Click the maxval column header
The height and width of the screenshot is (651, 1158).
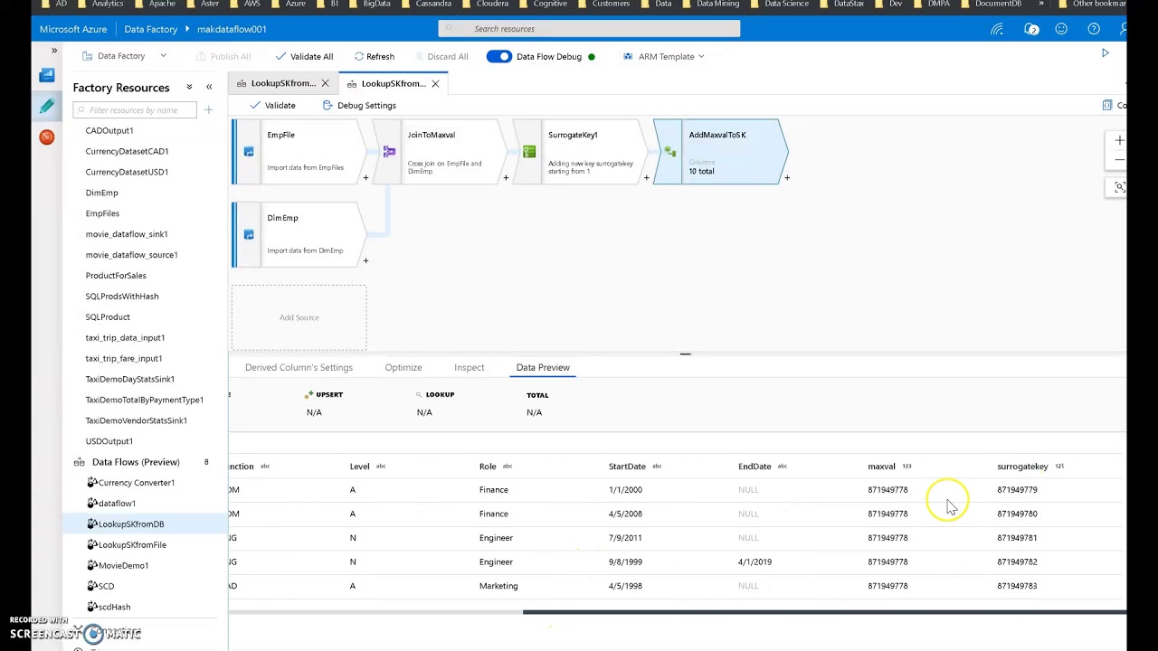(x=881, y=467)
